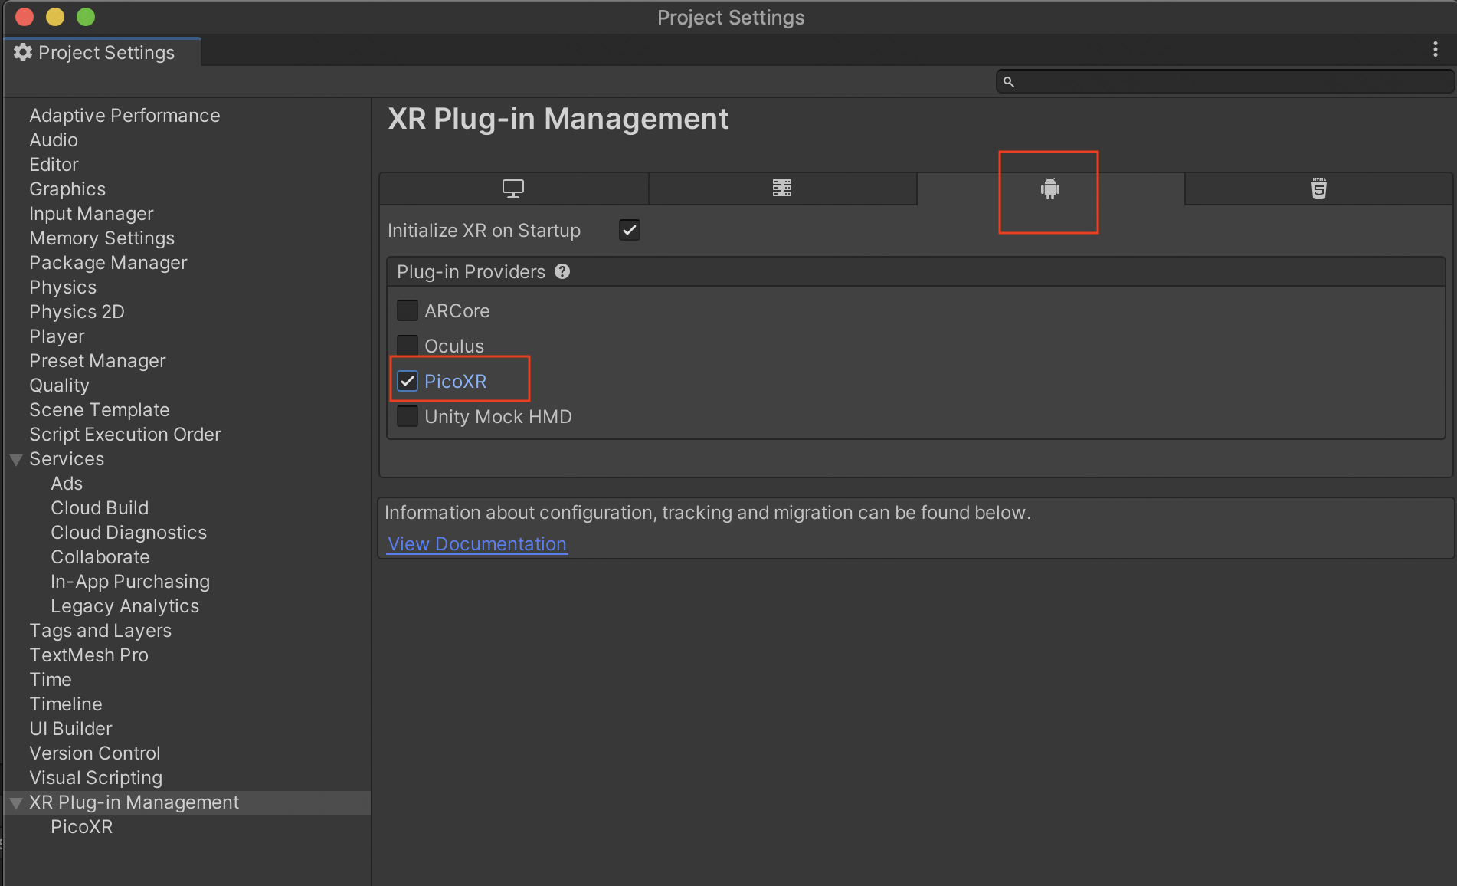This screenshot has width=1457, height=886.
Task: Select the Android platform tab icon
Action: (1050, 189)
